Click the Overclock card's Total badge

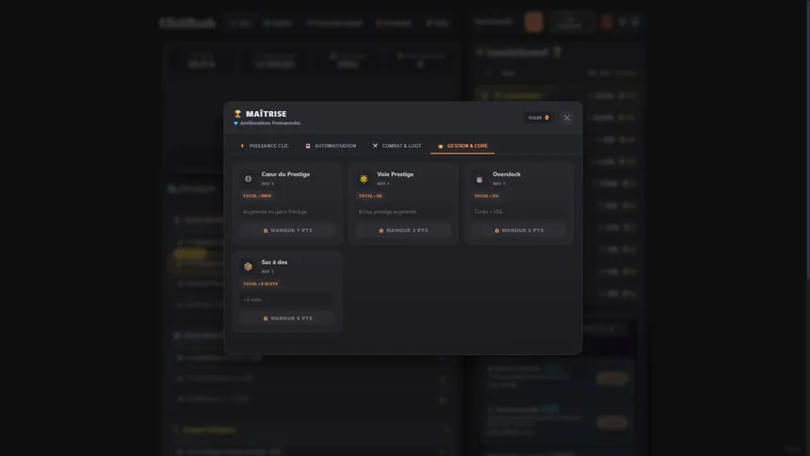click(487, 196)
